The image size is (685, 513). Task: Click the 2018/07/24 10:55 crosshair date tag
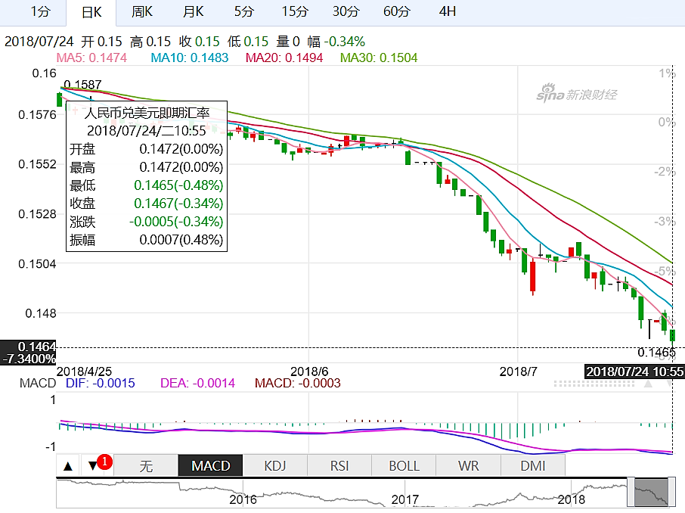pos(634,372)
